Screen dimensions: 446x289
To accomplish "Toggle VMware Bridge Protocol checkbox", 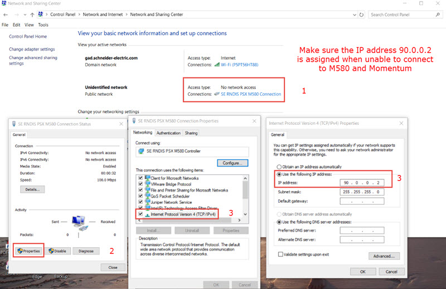I will point(140,184).
